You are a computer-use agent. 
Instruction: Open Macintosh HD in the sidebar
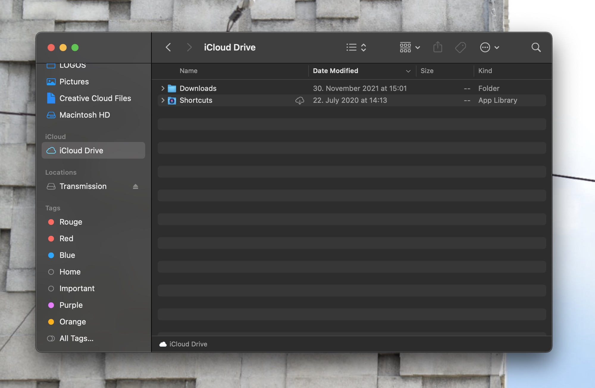(84, 115)
